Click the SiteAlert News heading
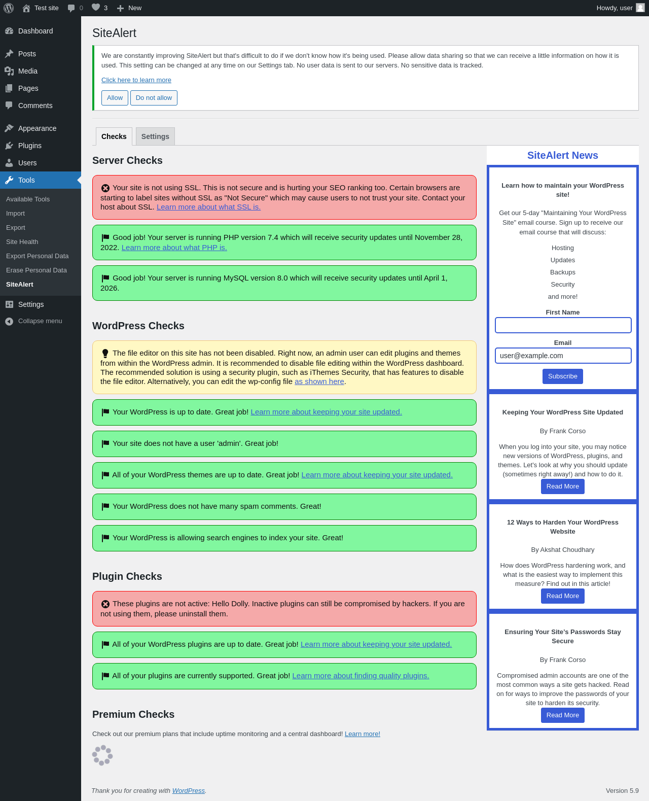The image size is (649, 801). point(563,156)
